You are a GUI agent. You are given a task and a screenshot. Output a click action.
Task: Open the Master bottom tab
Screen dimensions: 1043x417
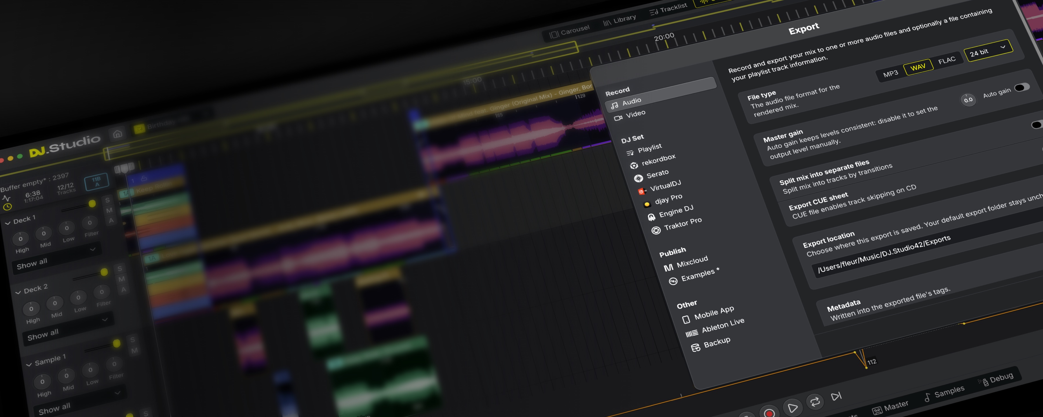pos(890,407)
